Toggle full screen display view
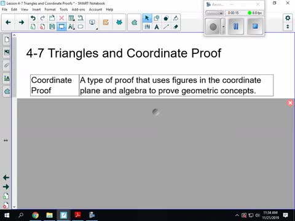The image size is (295, 221). pyautogui.click(x=61, y=26)
